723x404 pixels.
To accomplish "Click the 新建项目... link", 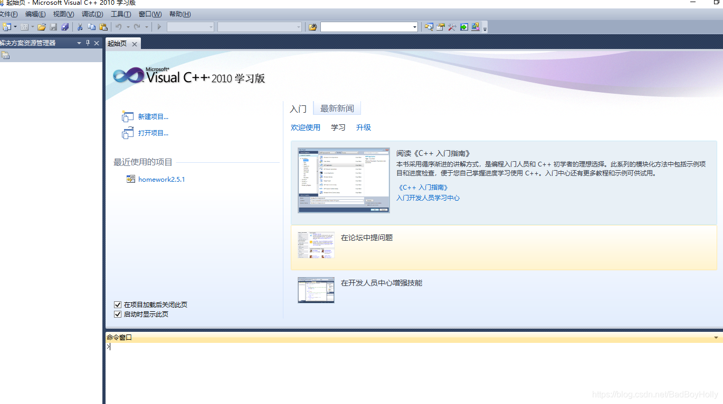I will (x=153, y=117).
